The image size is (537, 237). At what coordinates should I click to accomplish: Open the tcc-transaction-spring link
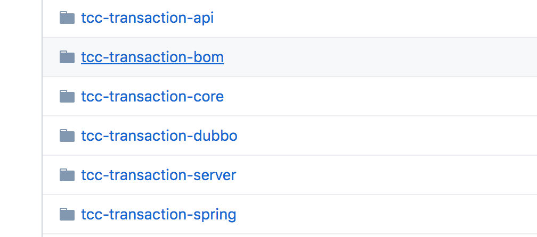tap(158, 214)
